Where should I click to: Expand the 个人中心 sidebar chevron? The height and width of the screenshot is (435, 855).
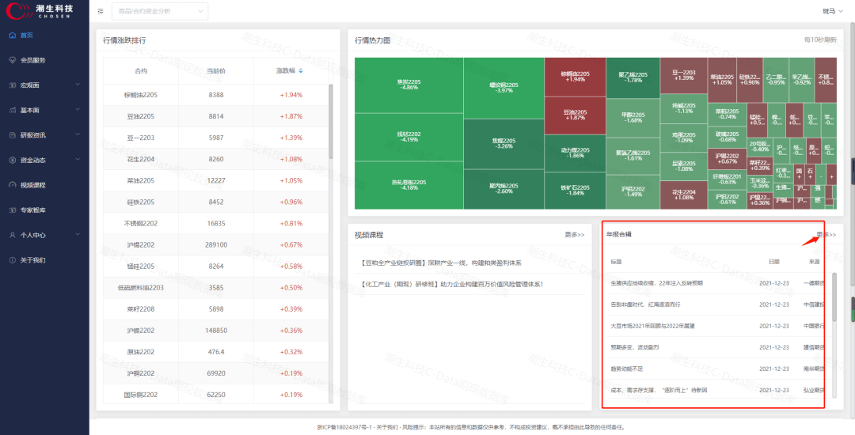click(x=78, y=235)
